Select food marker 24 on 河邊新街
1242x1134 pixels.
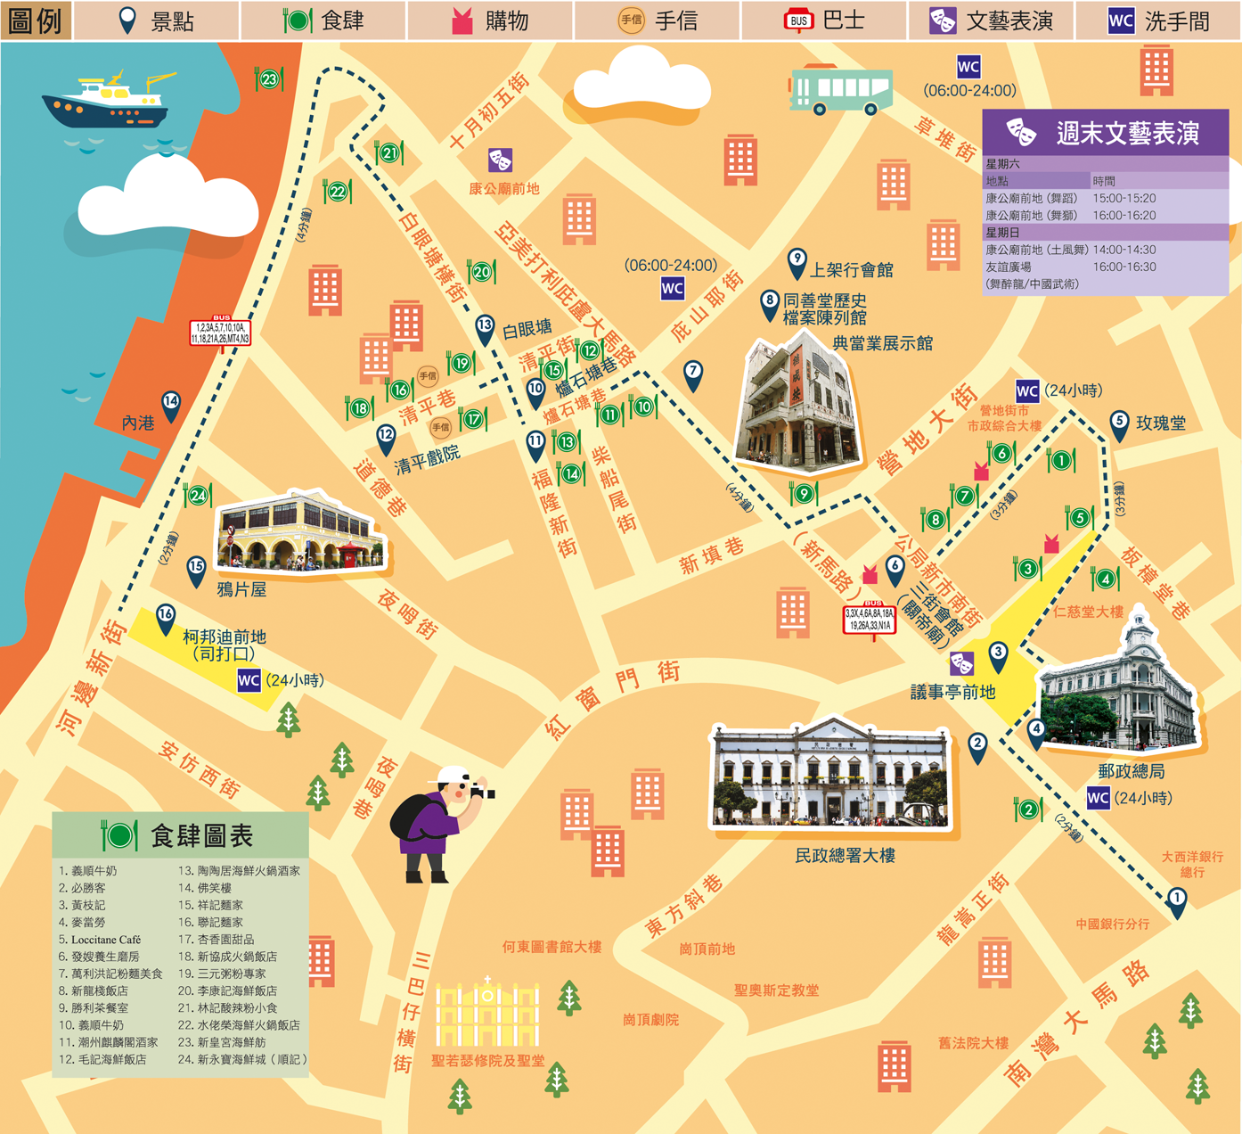(x=198, y=496)
